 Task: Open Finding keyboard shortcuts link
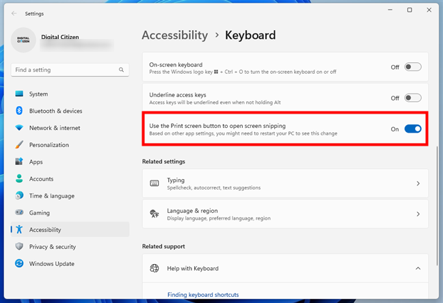pyautogui.click(x=203, y=295)
